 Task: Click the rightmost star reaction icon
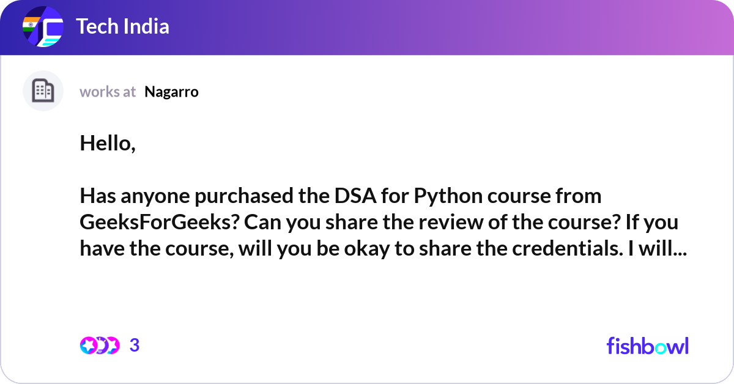pos(112,345)
